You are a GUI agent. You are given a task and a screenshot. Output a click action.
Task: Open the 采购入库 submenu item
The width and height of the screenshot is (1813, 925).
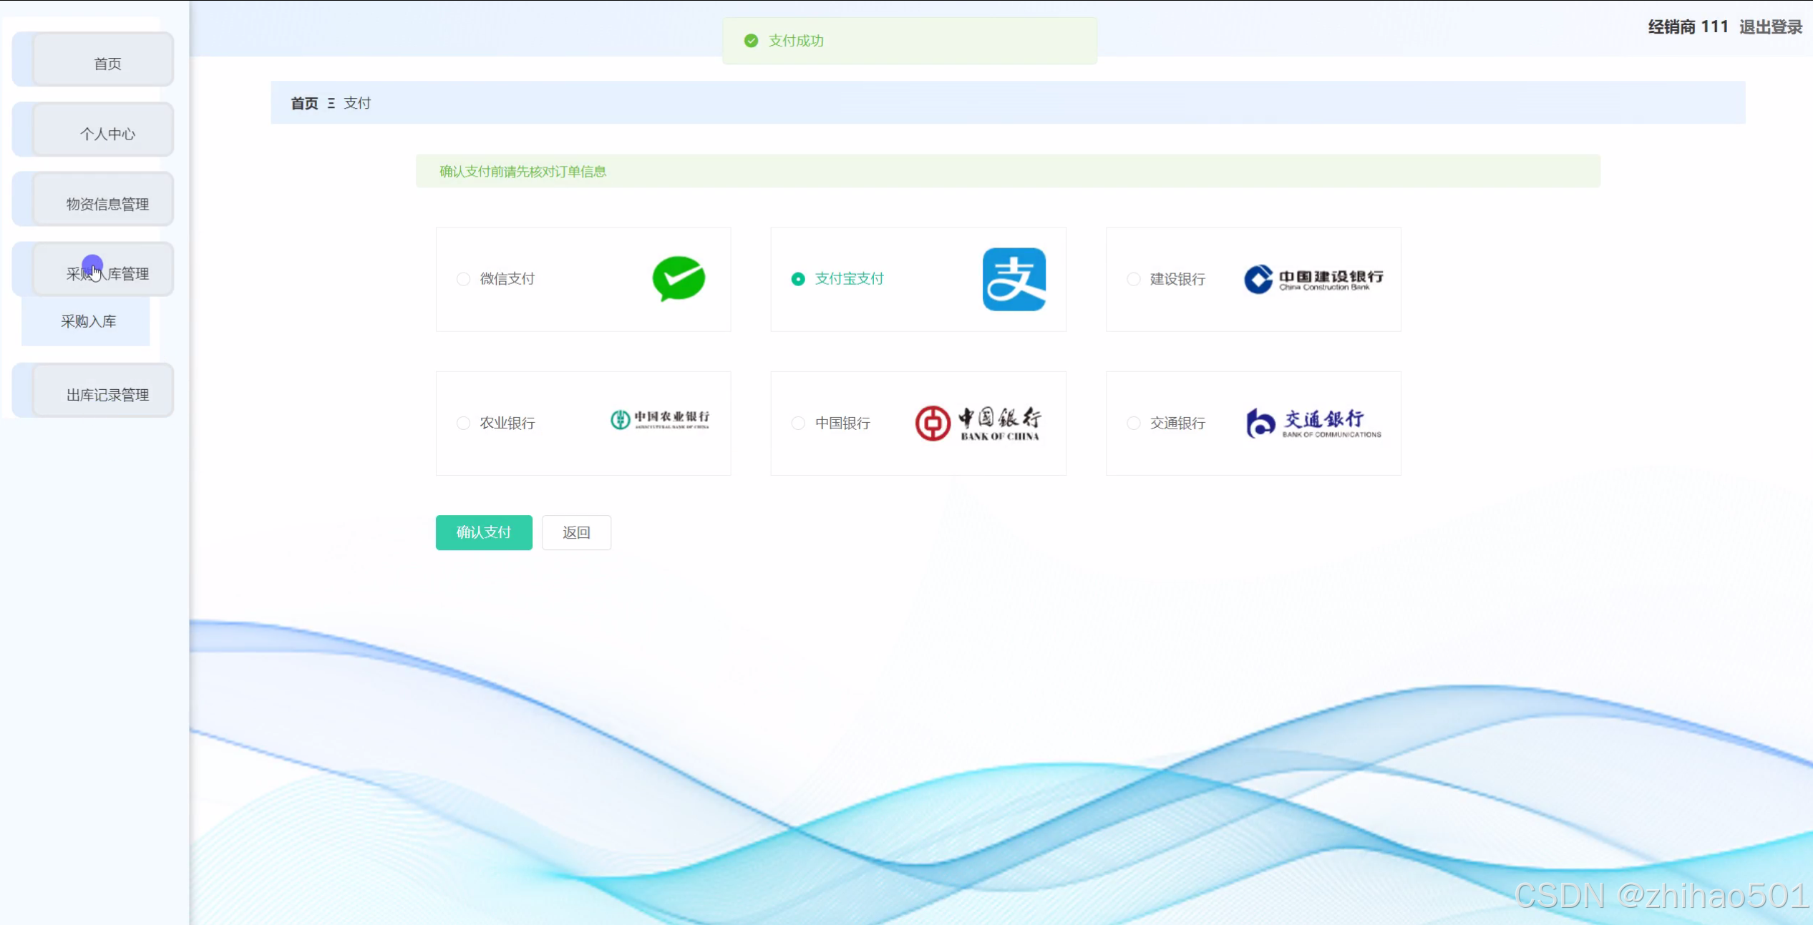click(x=88, y=321)
